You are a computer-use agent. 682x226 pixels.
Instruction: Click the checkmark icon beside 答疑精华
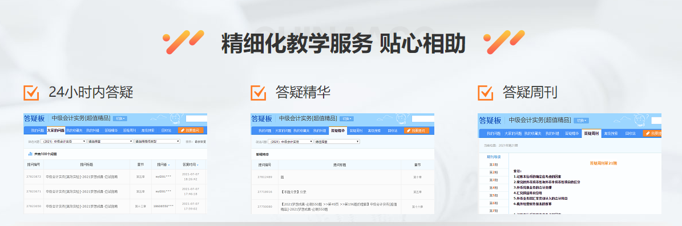click(x=259, y=92)
